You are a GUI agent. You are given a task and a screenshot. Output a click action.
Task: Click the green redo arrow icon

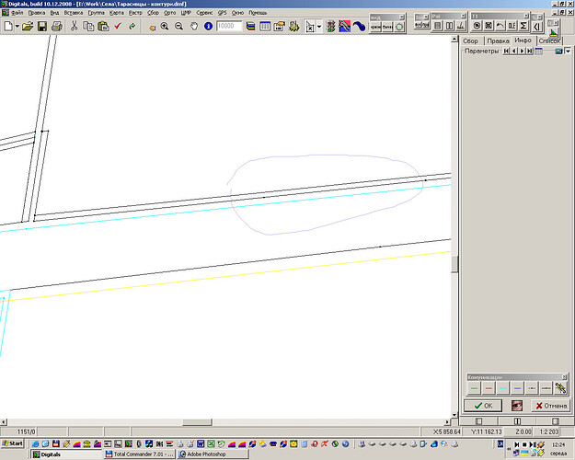pyautogui.click(x=132, y=27)
